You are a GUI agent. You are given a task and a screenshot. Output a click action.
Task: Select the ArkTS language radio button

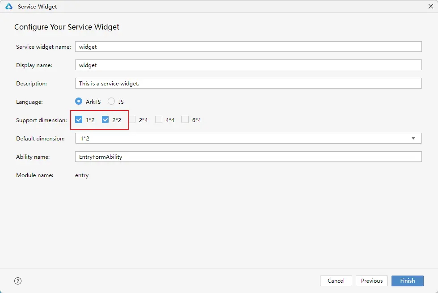(79, 102)
